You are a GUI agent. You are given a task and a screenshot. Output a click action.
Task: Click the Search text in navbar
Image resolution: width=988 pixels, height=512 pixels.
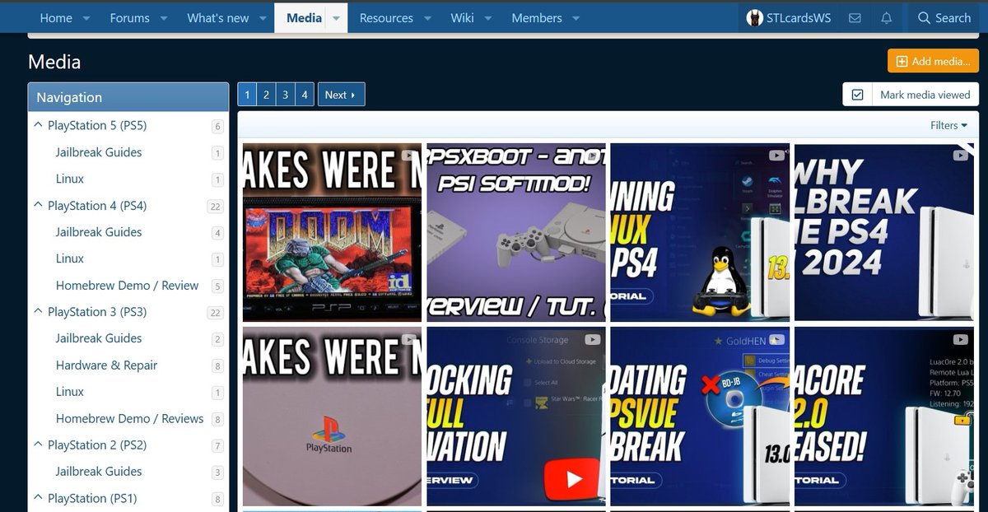pos(953,18)
